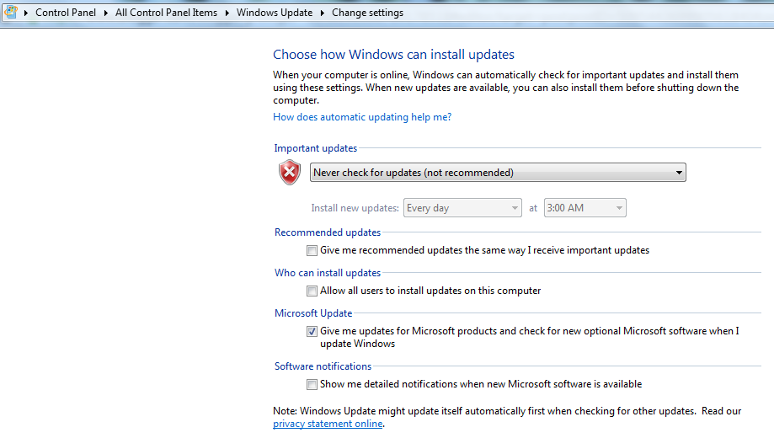Click the Control Panel icon in address bar
774x438 pixels.
(10, 12)
